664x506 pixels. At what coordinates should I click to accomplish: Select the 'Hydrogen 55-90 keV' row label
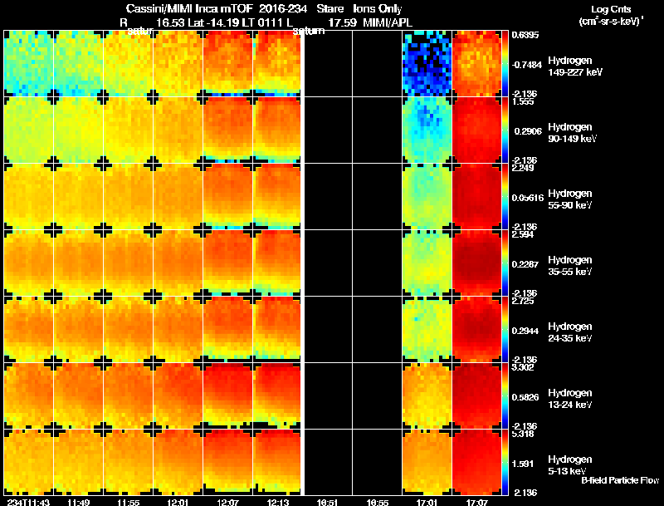click(x=570, y=199)
